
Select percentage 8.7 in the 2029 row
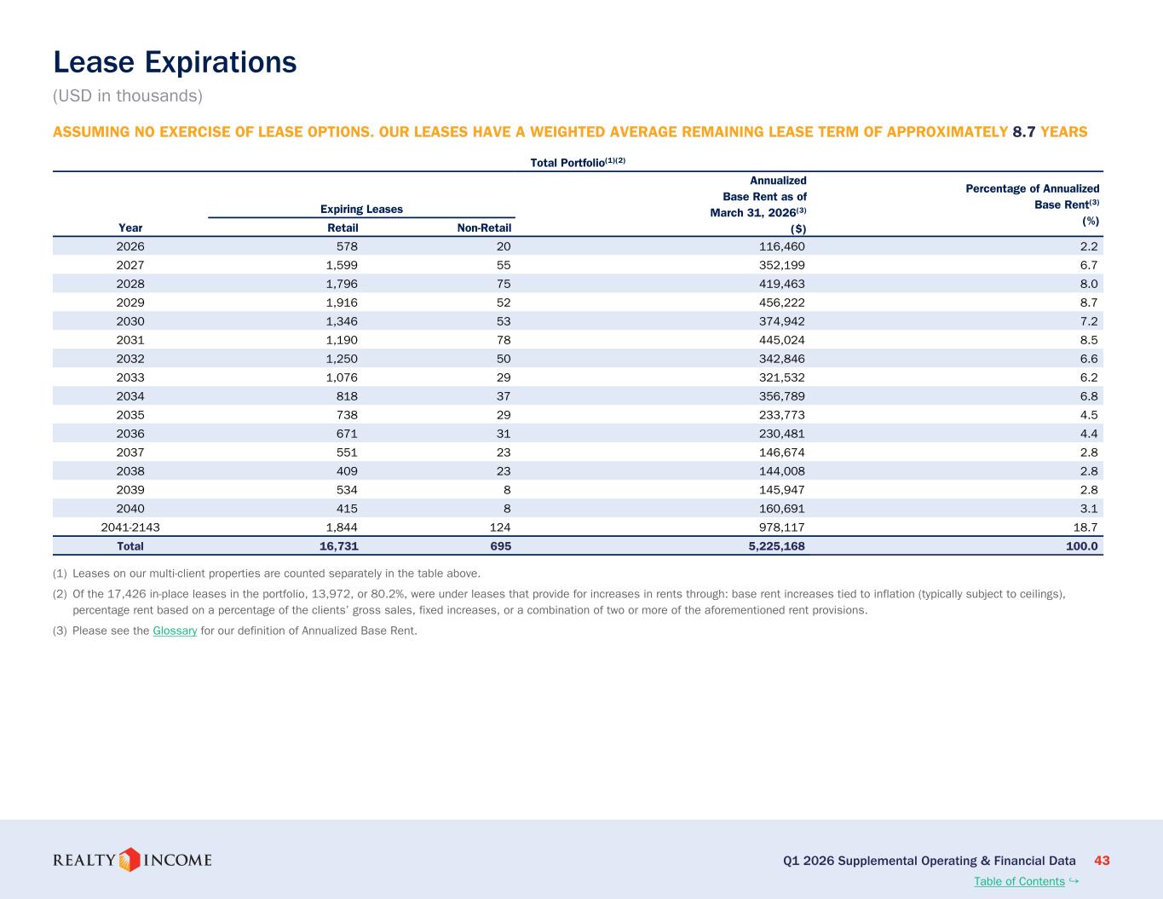click(x=1089, y=303)
